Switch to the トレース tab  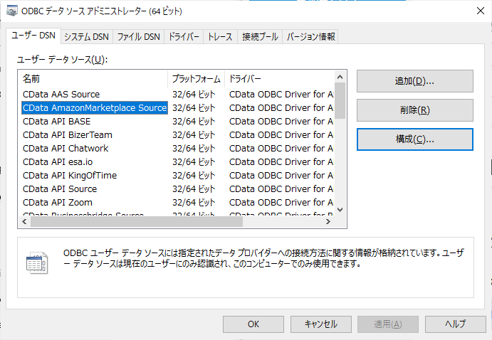(220, 37)
